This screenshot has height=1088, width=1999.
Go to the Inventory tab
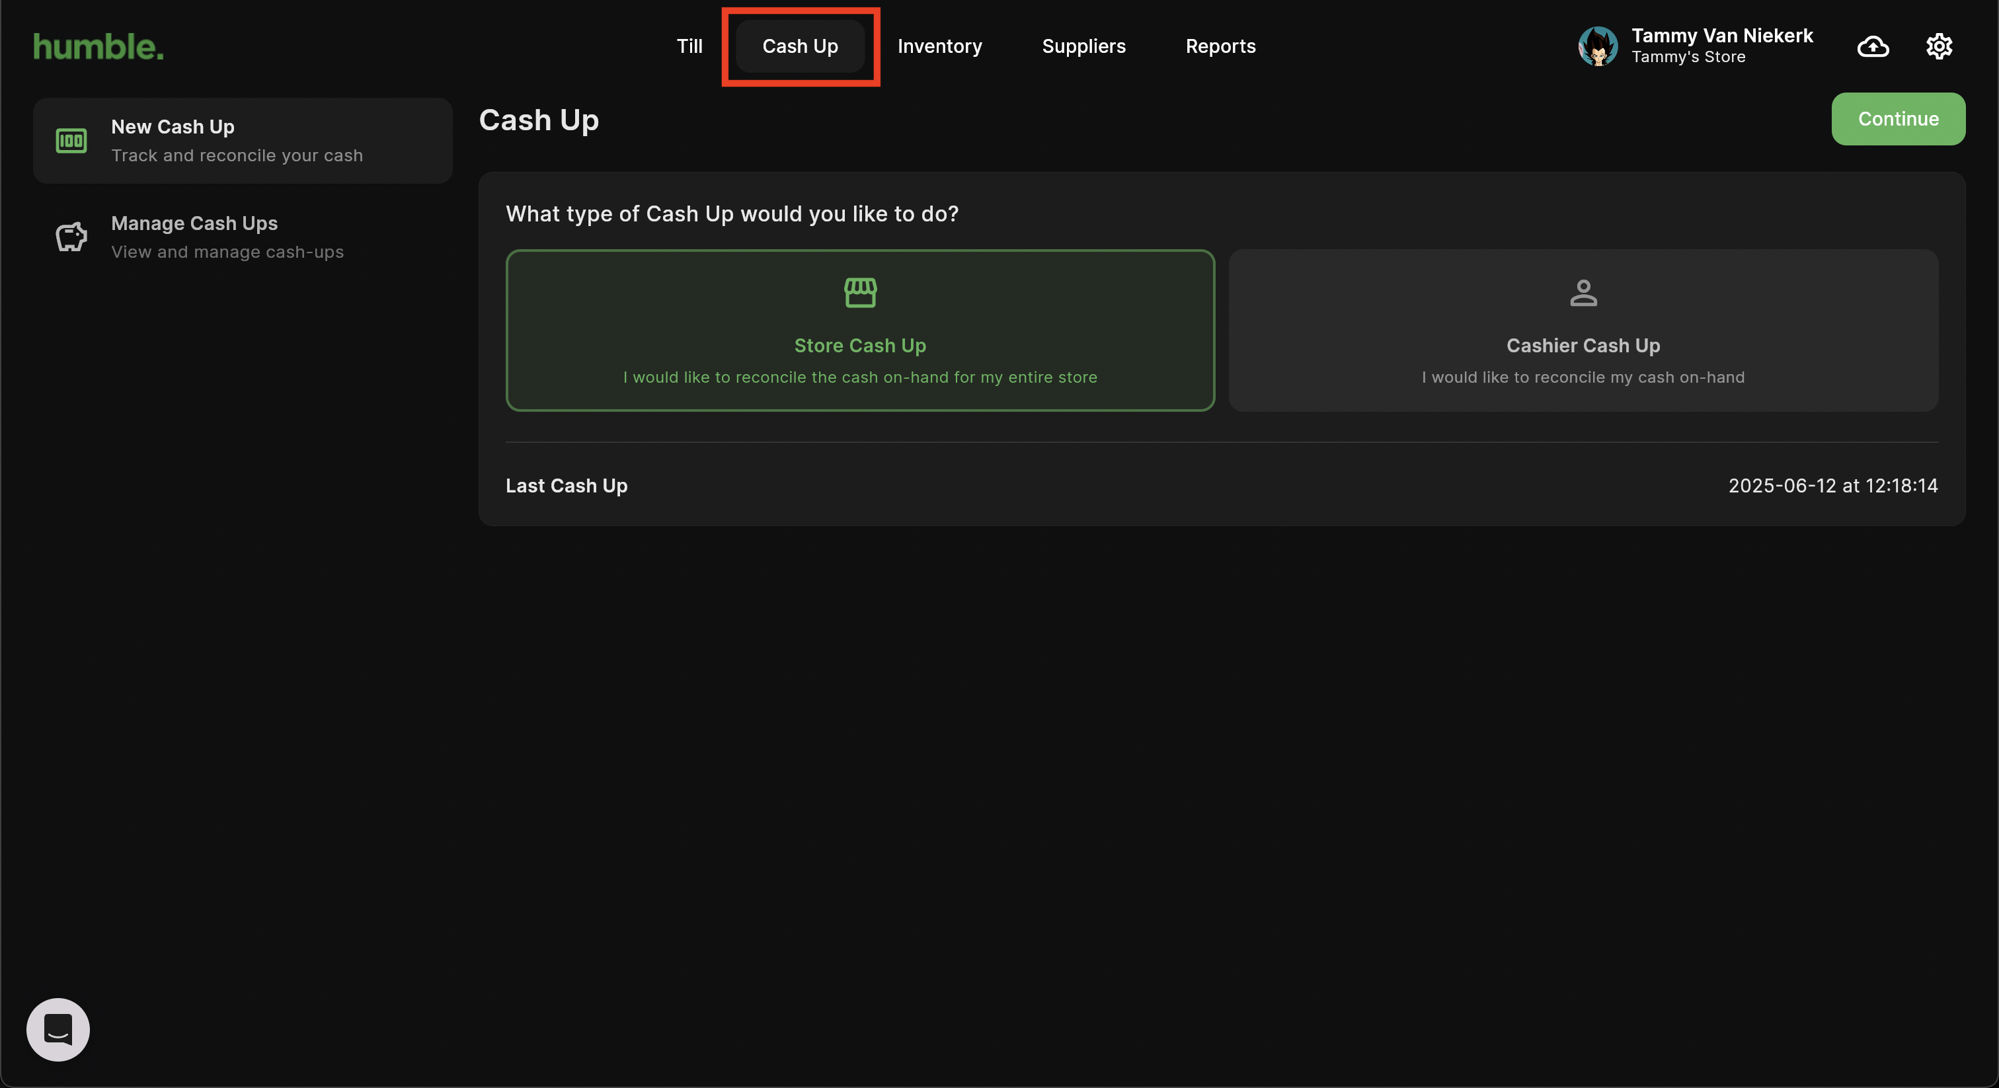click(939, 46)
